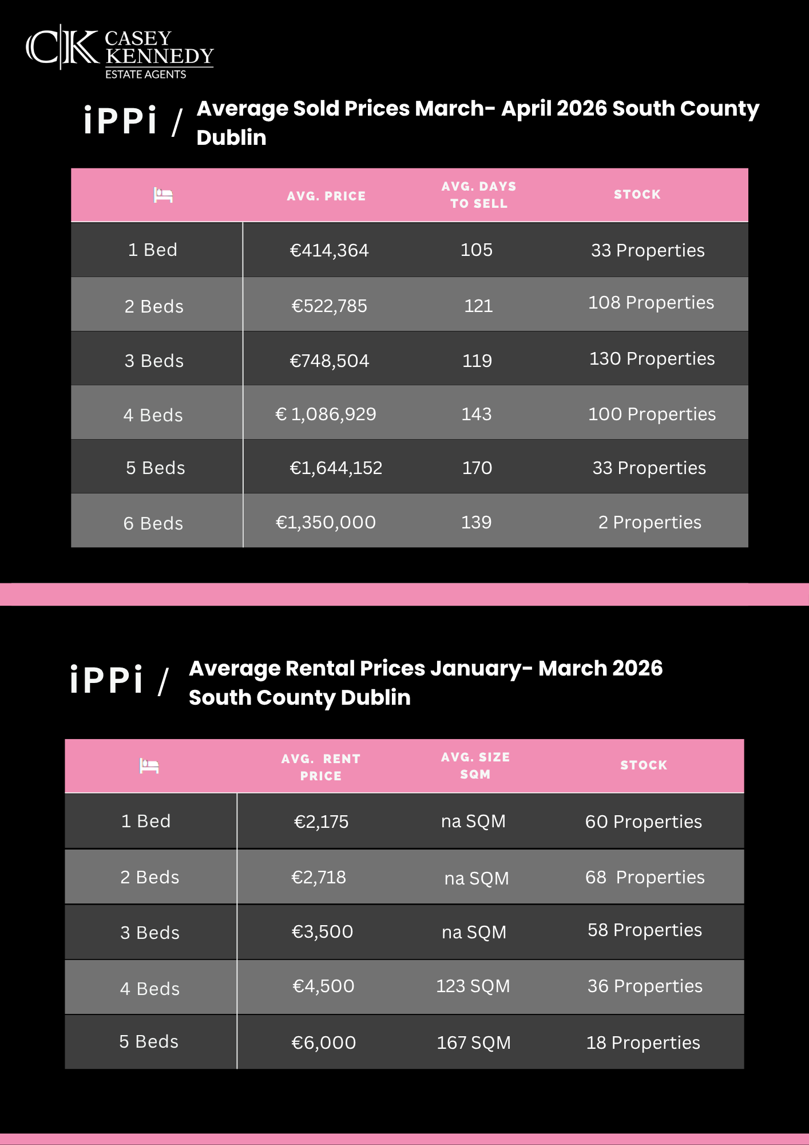Click the bed icon in sold prices header
Screen dimensions: 809x1145
coord(163,195)
